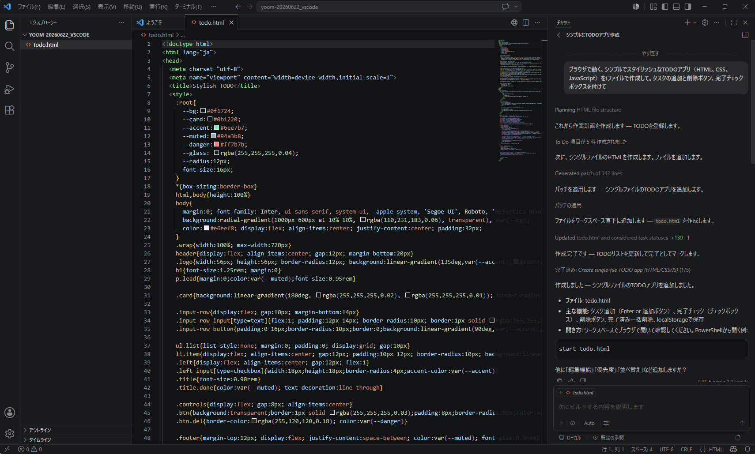
Task: Select todo.html in Explorer tree
Action: 76,45
